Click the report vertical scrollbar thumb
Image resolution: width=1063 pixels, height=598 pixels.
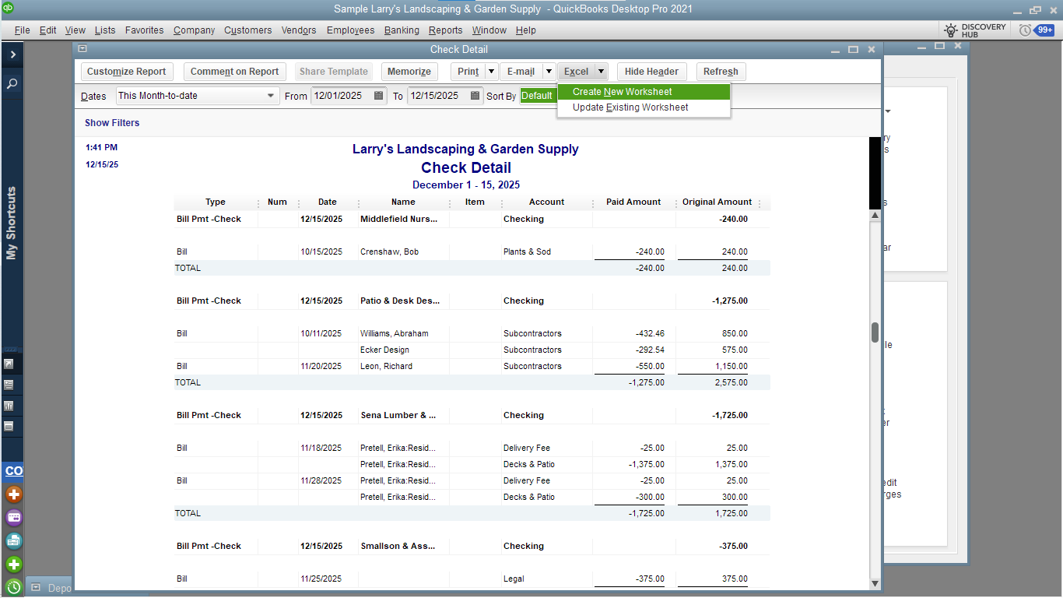875,332
